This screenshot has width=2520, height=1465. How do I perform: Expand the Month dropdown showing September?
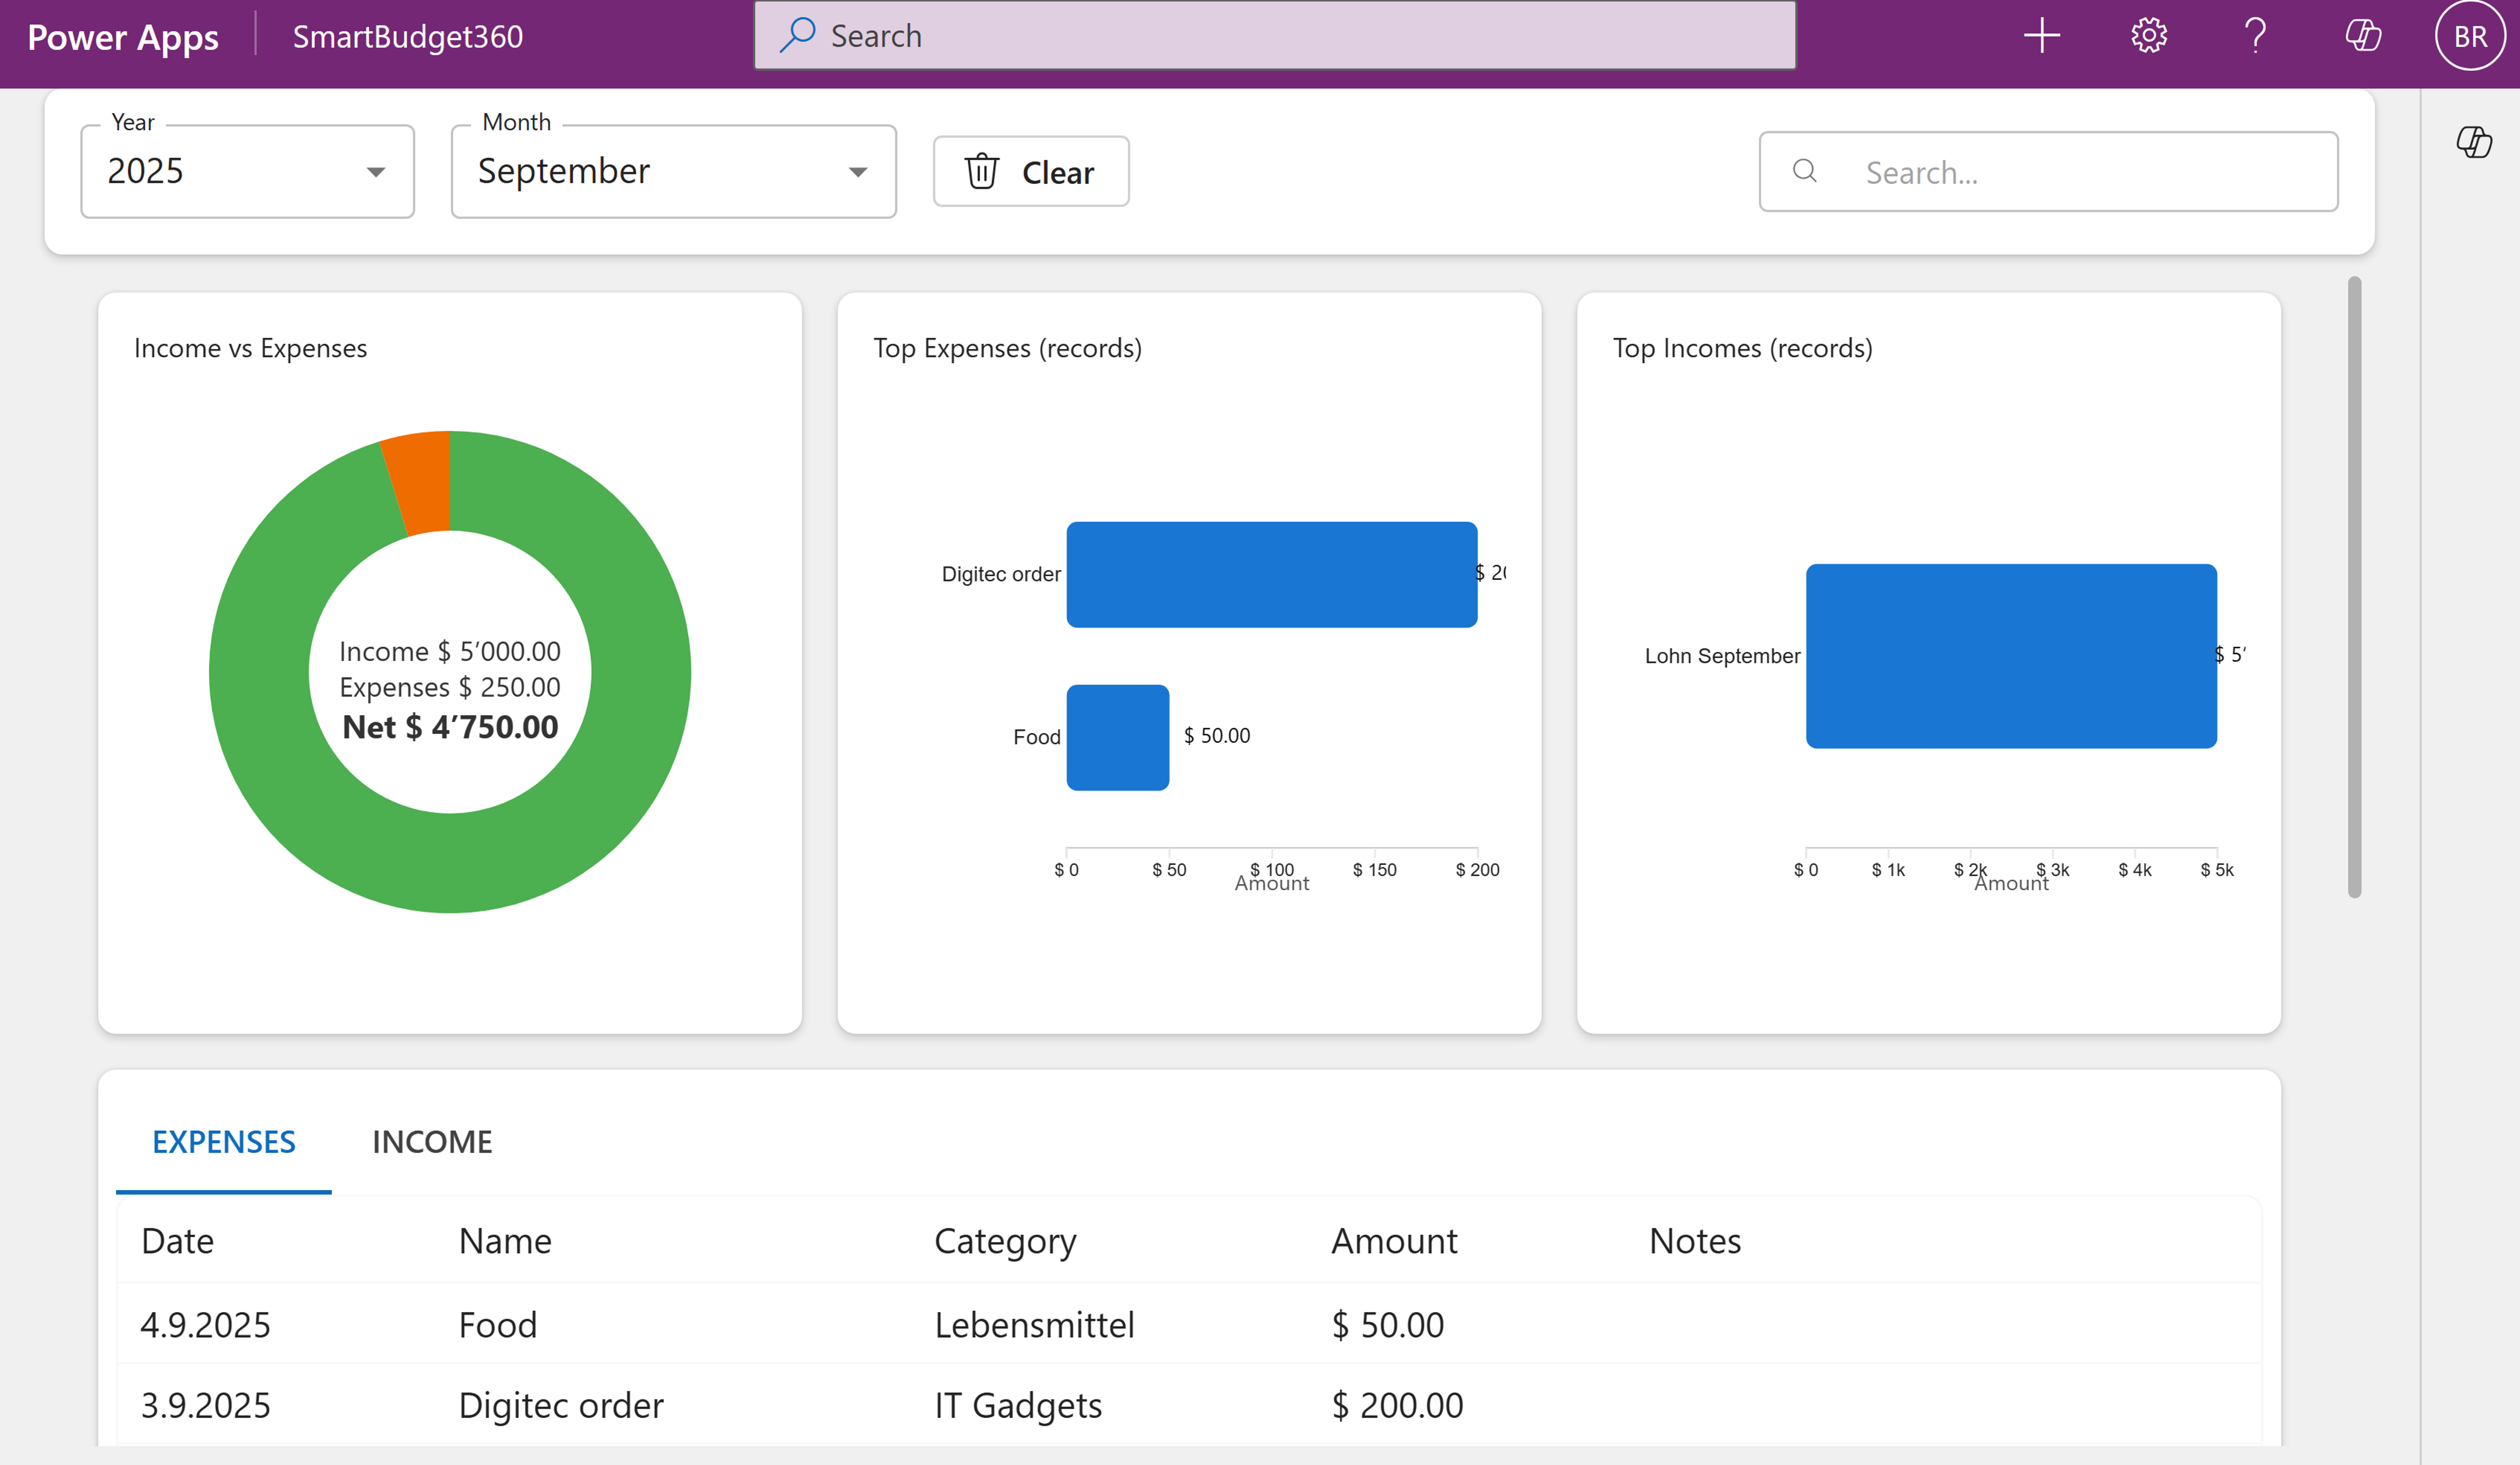pyautogui.click(x=673, y=171)
